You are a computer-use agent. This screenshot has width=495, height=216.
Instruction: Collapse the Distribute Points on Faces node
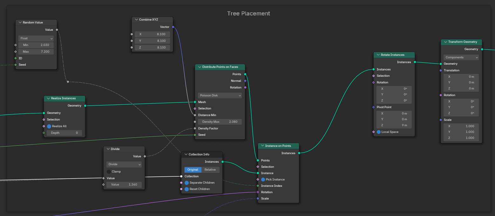point(200,67)
